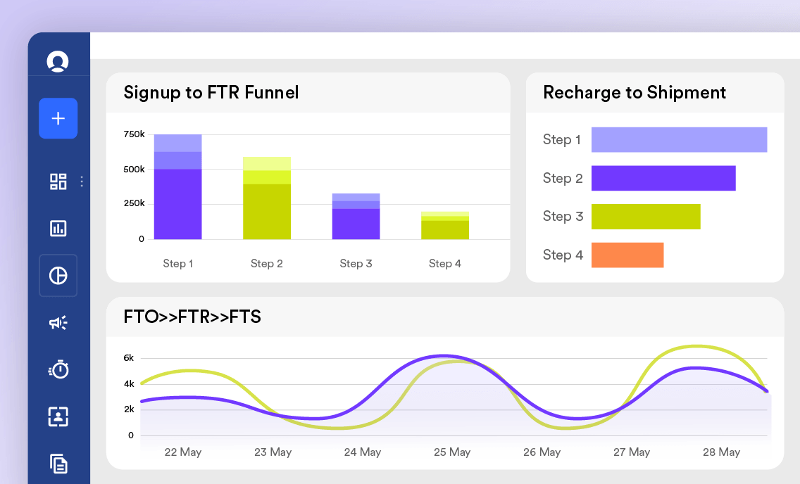800x484 pixels.
Task: Click the Step 1 bar in funnel chart
Action: [x=177, y=186]
